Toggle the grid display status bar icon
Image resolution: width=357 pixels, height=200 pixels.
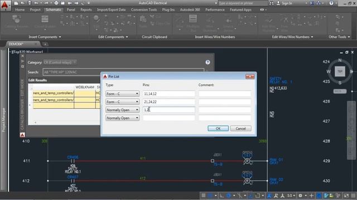[204, 195]
